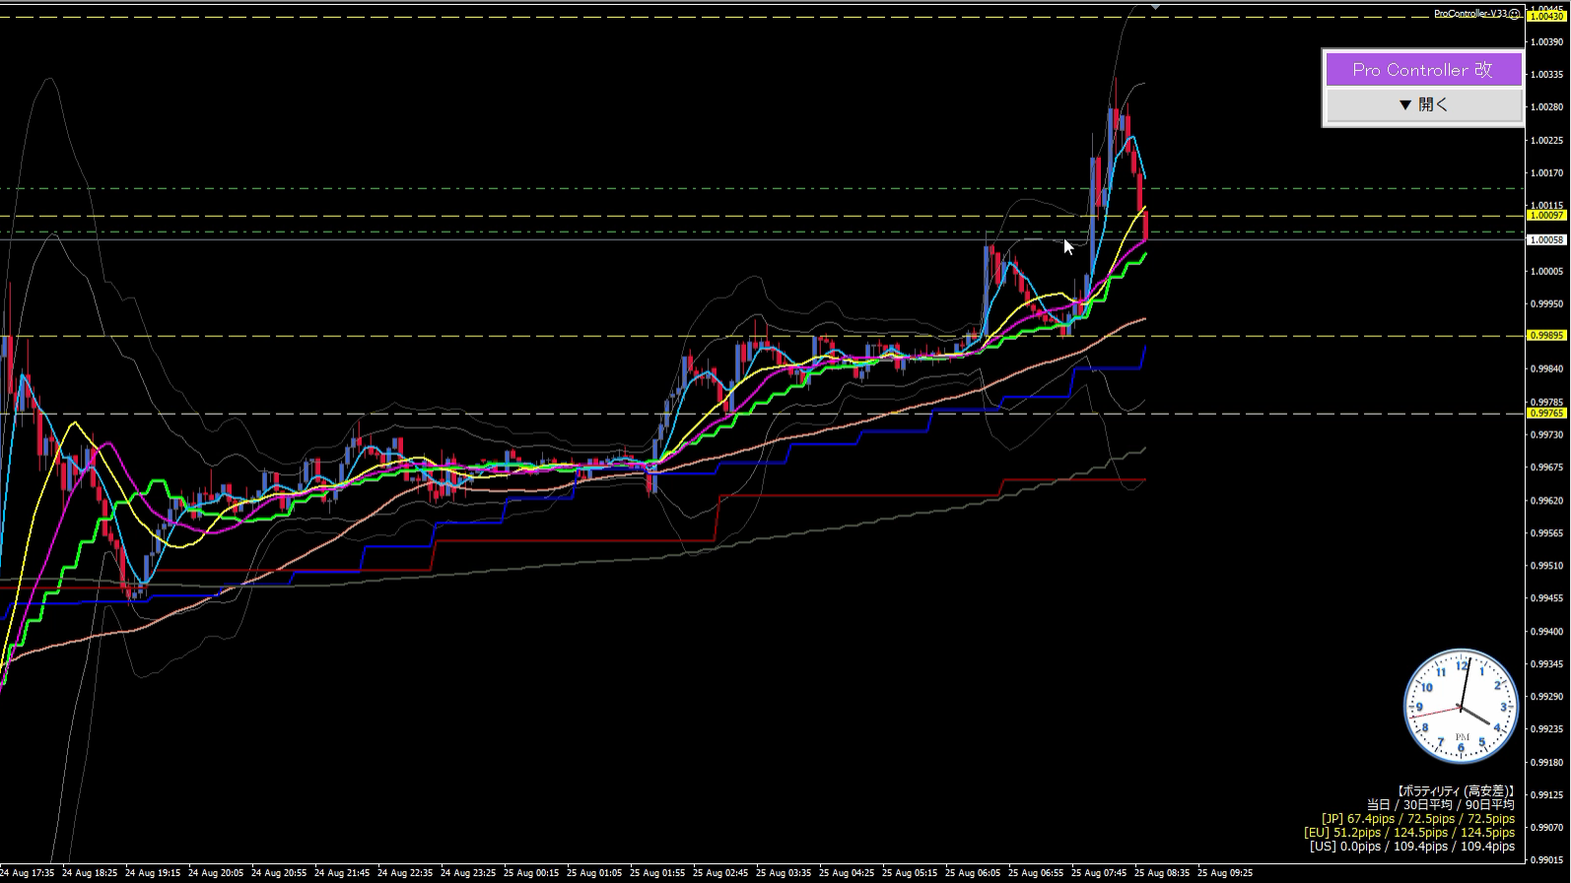Click the analog clock widget

click(x=1461, y=706)
